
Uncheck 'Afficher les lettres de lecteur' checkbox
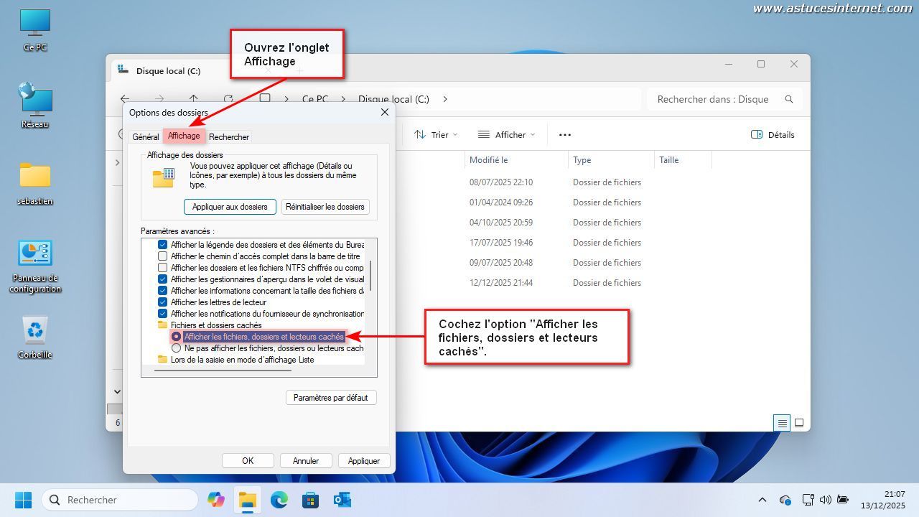[x=163, y=302]
